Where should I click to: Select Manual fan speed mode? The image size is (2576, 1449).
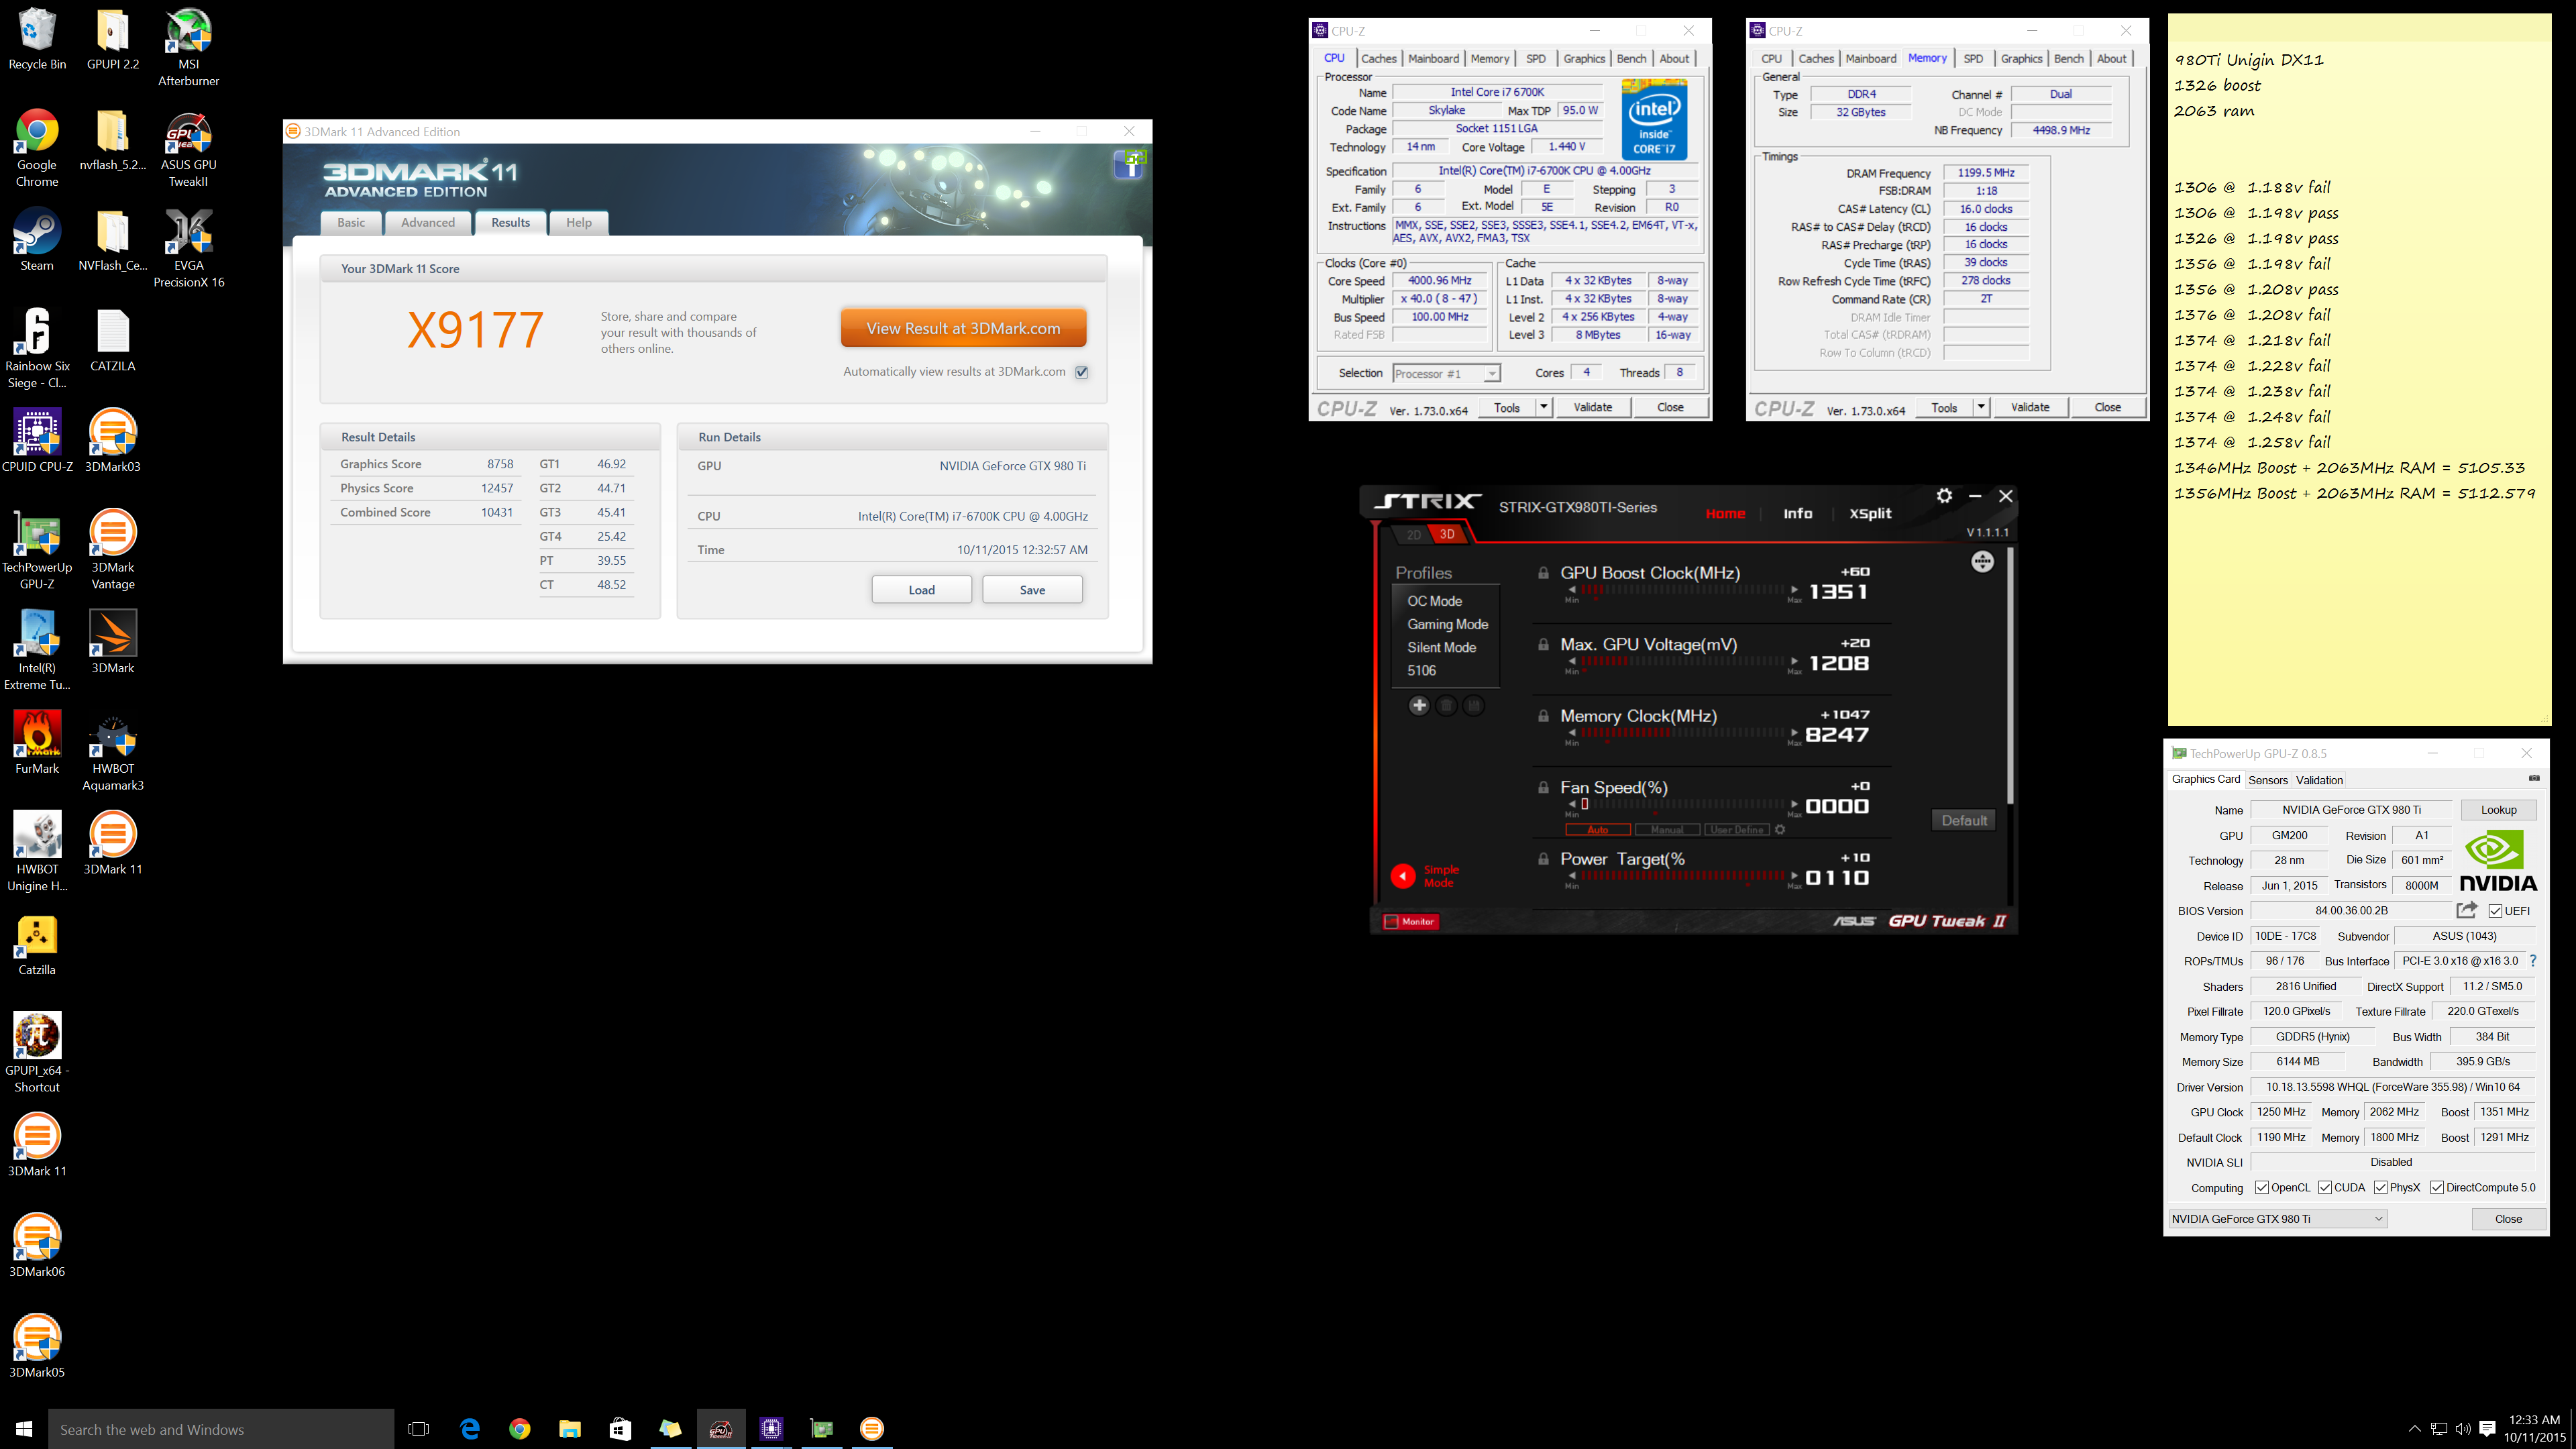tap(1667, 830)
